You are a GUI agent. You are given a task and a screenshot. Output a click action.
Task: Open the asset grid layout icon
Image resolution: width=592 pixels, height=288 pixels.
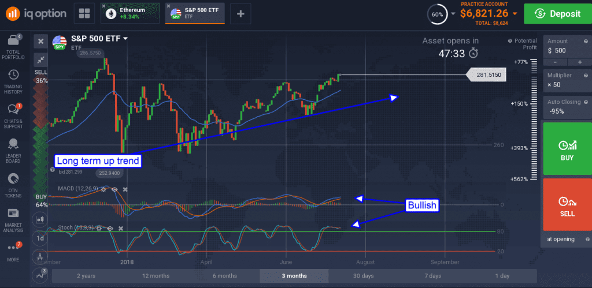pyautogui.click(x=84, y=14)
